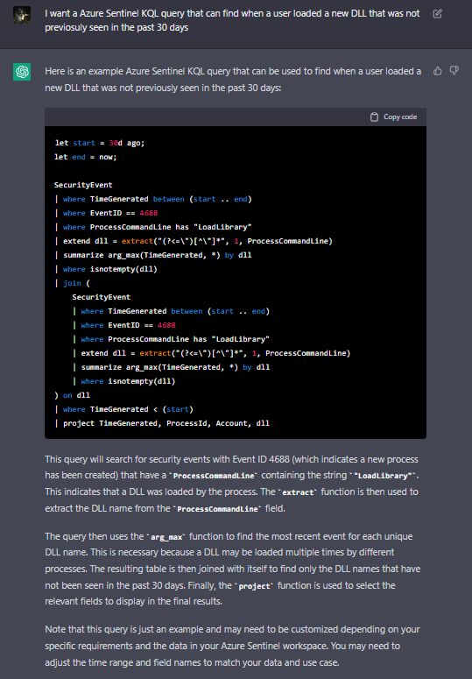This screenshot has height=679, width=472.
Task: Click the thumbs up icon
Action: coord(438,71)
